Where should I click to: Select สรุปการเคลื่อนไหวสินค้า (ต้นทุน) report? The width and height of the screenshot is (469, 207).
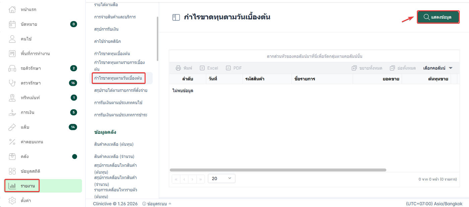pyautogui.click(x=116, y=169)
